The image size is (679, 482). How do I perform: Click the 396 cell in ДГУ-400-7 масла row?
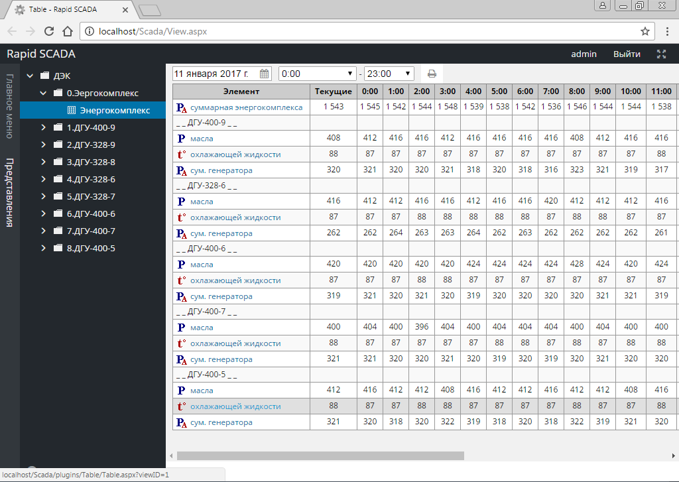coord(422,327)
